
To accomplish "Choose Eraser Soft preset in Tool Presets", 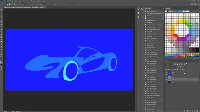I will pyautogui.click(x=149, y=32).
